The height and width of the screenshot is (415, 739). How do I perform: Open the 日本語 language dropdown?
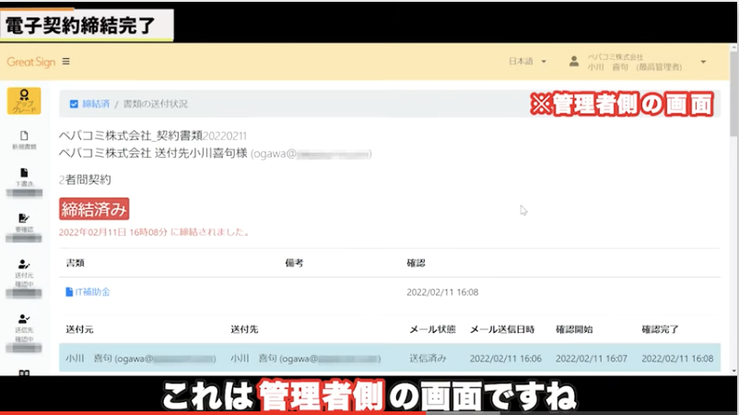click(527, 62)
